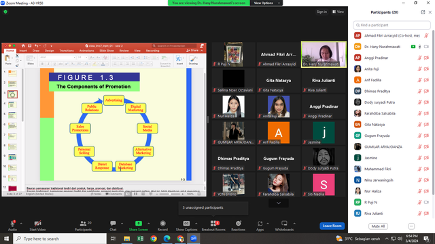Select slide 3 thumbnail in PowerPoint pane
This screenshot has width=435, height=244.
pyautogui.click(x=12, y=95)
